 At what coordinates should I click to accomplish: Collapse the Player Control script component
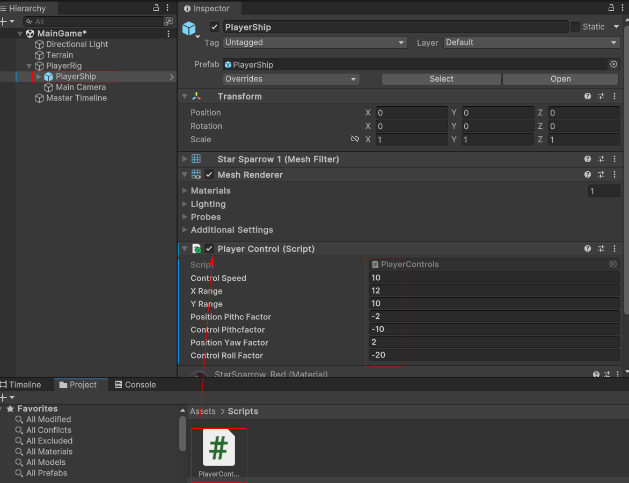click(185, 248)
